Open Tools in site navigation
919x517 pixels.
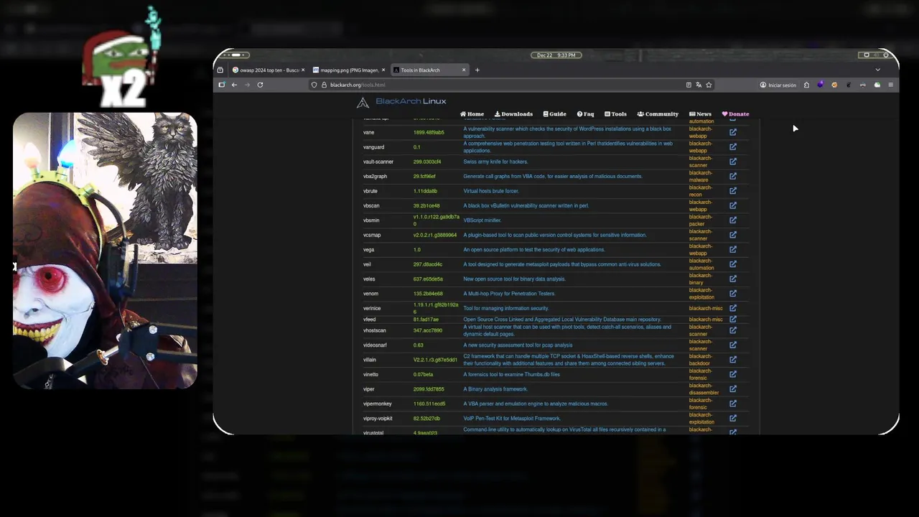point(615,114)
